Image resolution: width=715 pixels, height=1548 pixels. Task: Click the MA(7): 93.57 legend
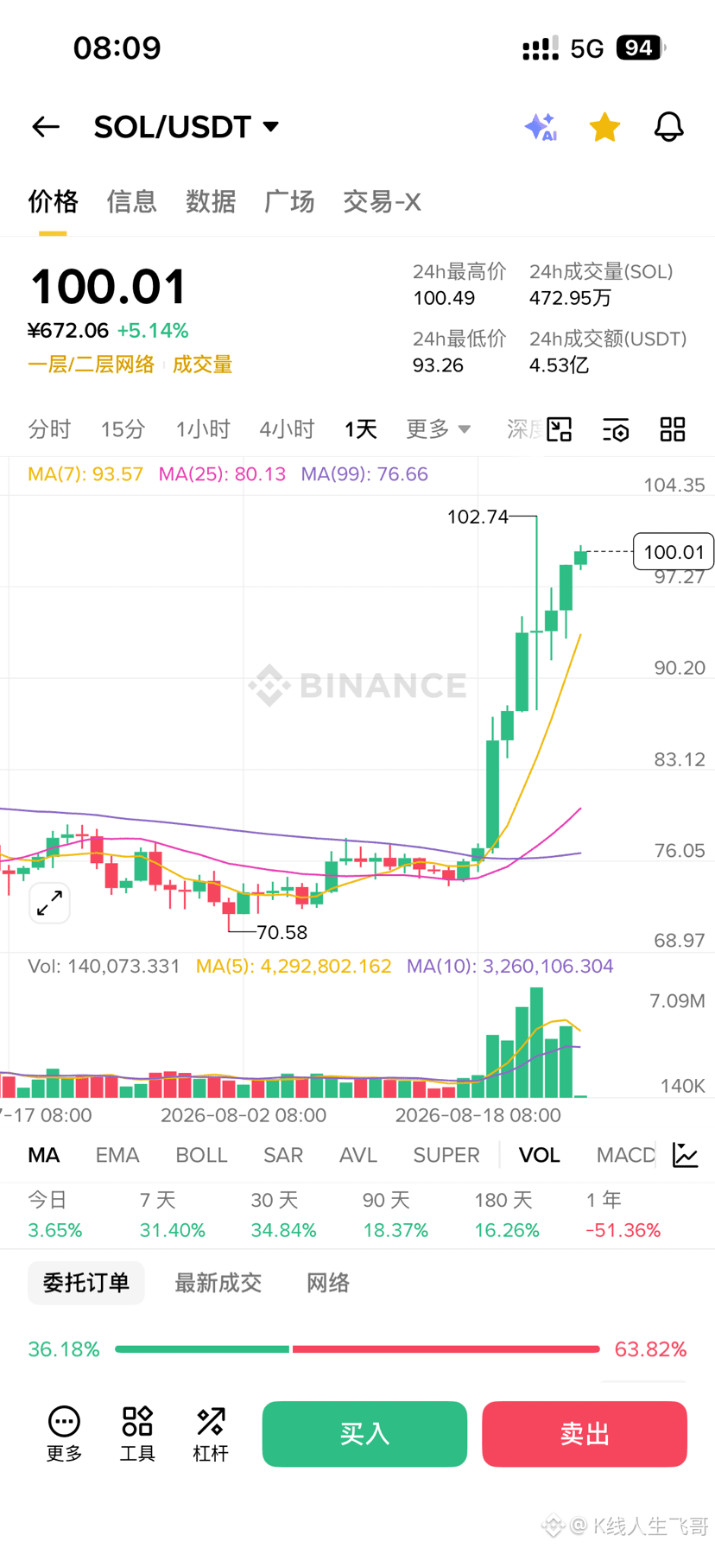(85, 474)
